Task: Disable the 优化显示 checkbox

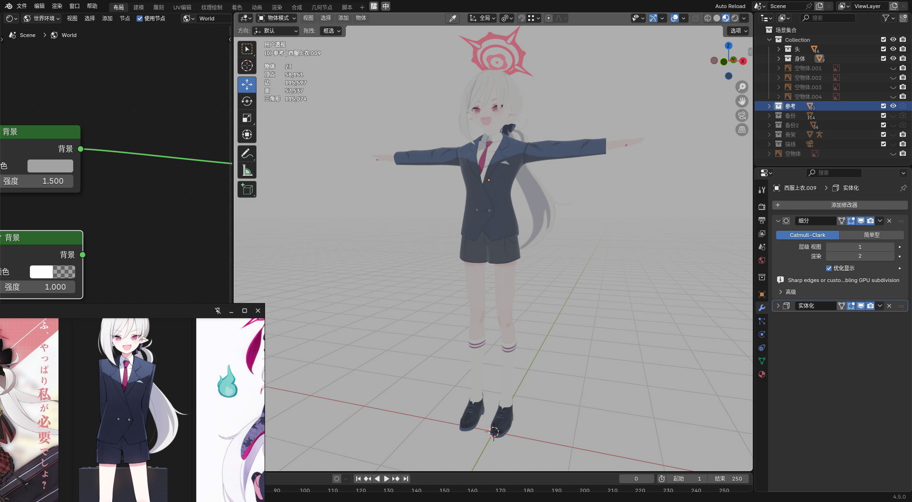Action: (829, 268)
